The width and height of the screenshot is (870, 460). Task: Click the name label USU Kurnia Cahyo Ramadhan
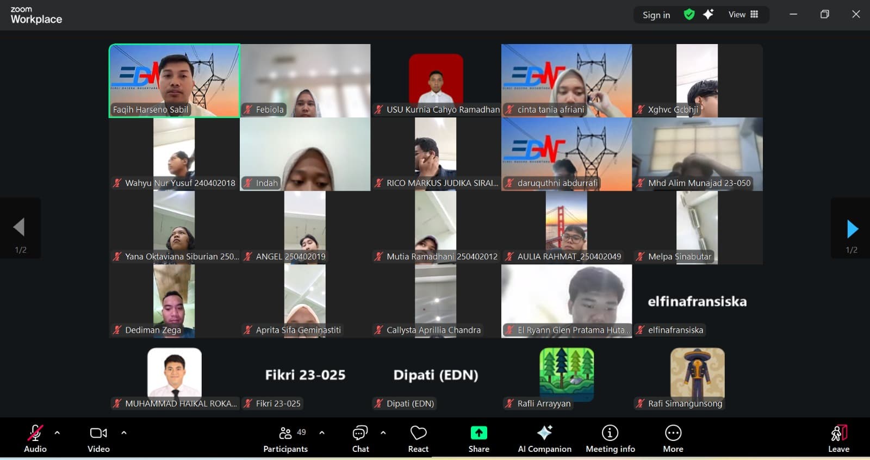click(443, 109)
